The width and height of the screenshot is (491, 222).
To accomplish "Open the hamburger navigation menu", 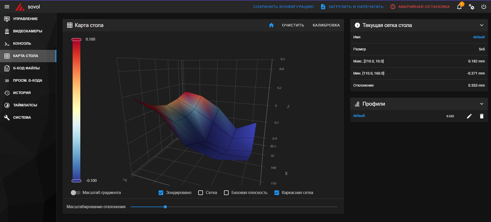I will (7, 7).
